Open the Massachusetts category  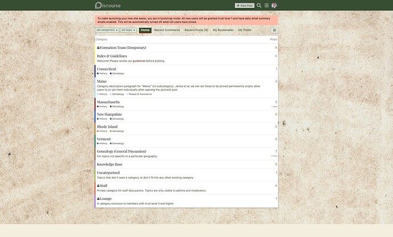108,102
